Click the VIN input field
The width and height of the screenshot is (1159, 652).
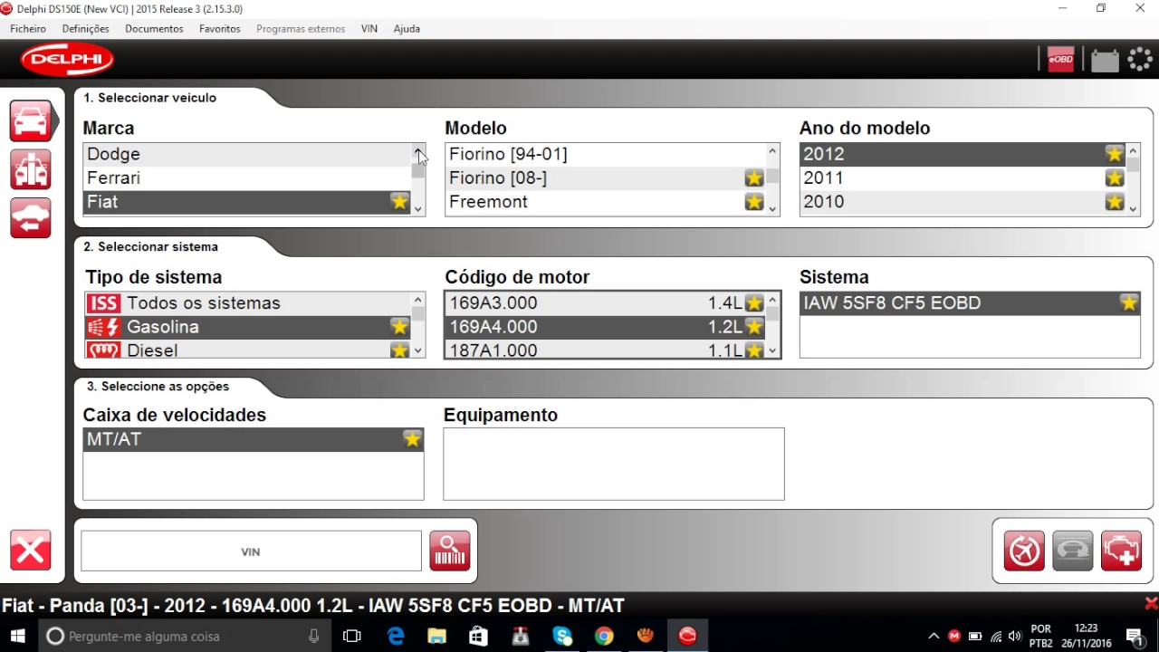click(251, 551)
